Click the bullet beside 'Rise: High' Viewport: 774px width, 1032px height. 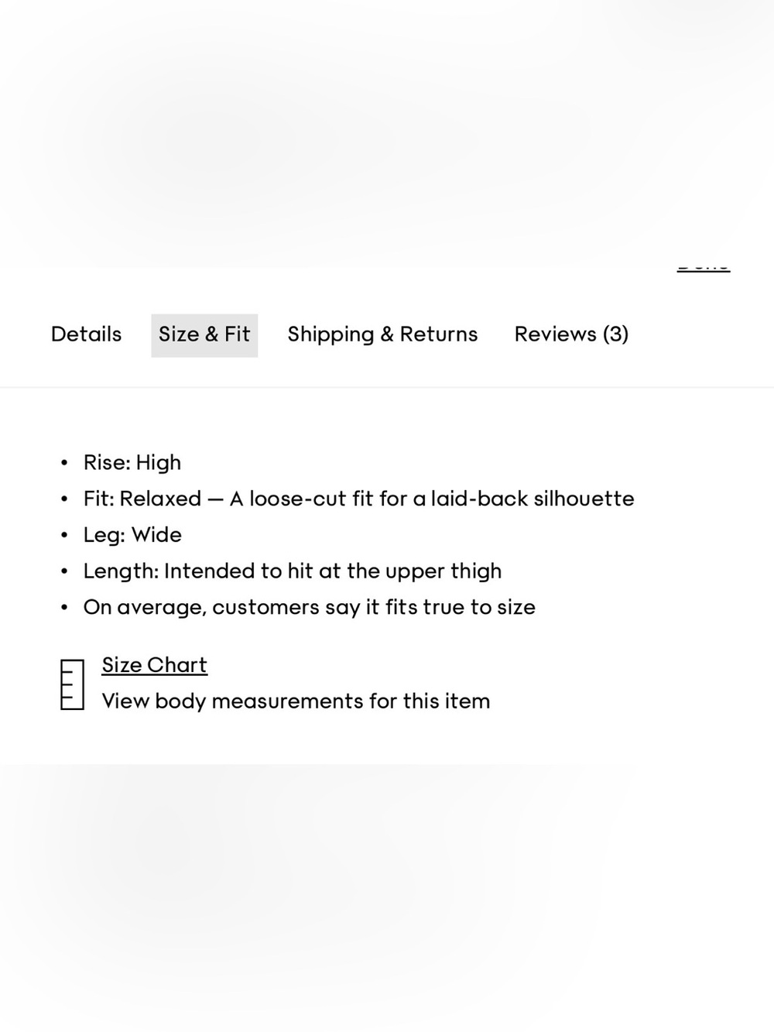(x=64, y=463)
